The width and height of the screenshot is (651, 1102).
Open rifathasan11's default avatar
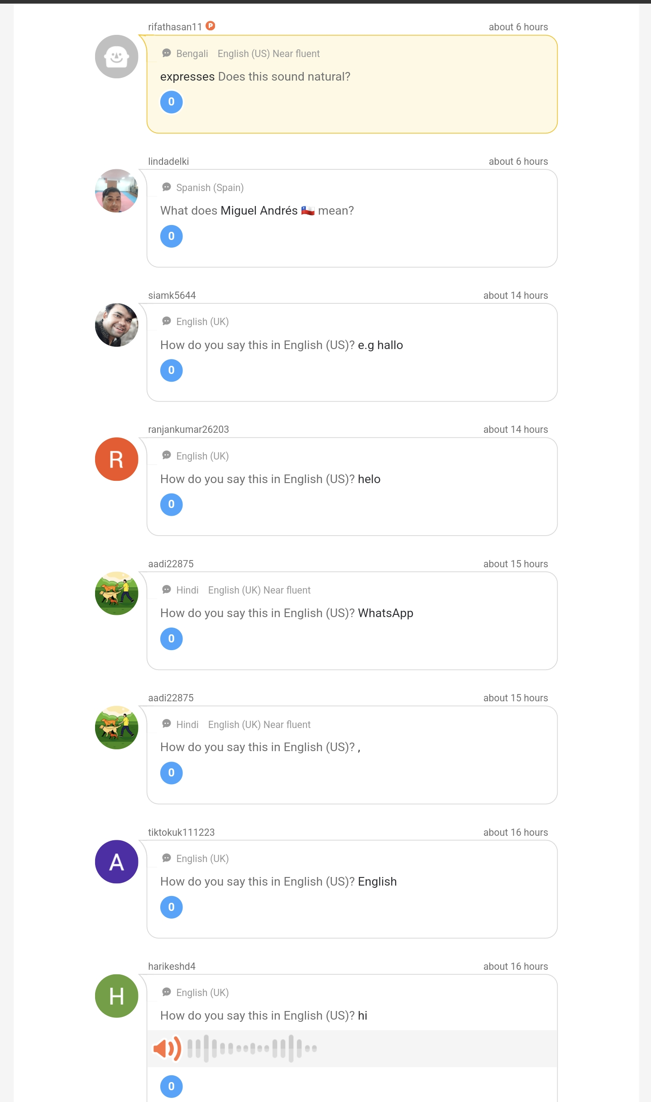[116, 57]
